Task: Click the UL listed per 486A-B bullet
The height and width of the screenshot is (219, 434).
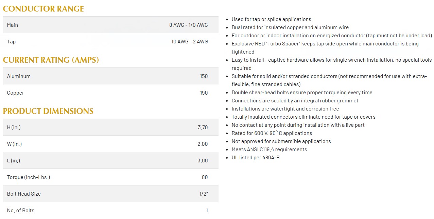Action: click(256, 158)
